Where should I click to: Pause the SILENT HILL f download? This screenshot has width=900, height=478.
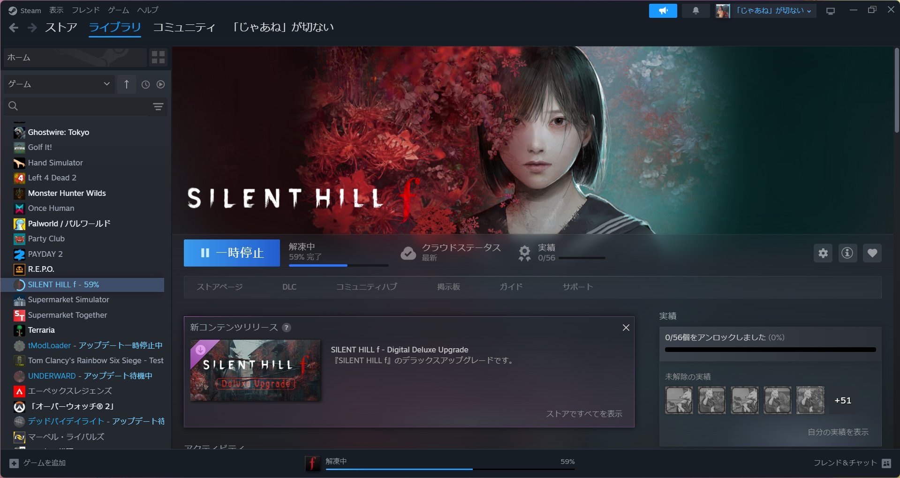(x=232, y=253)
